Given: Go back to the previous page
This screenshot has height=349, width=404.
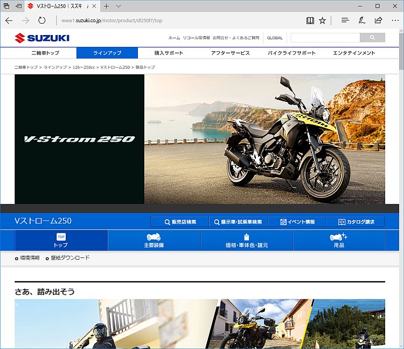Looking at the screenshot, I should coord(9,20).
